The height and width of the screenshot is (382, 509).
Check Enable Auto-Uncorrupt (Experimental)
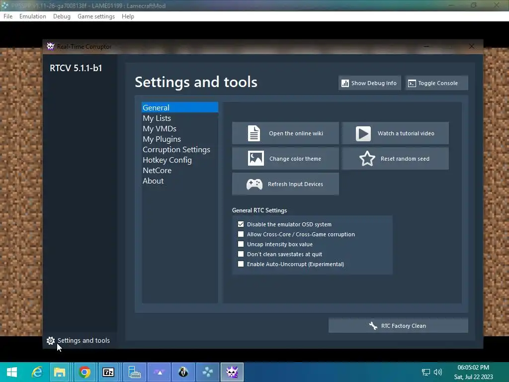click(241, 264)
